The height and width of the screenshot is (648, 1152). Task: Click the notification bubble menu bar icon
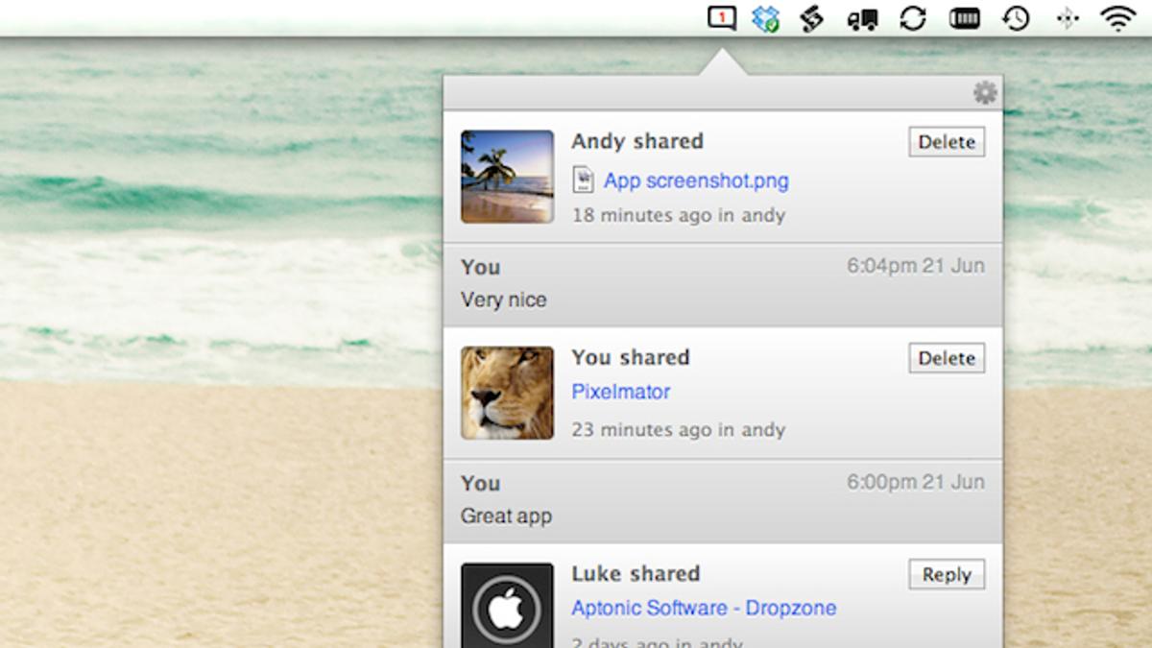pos(721,18)
